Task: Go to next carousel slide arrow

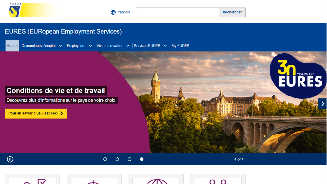Action: coord(323,104)
